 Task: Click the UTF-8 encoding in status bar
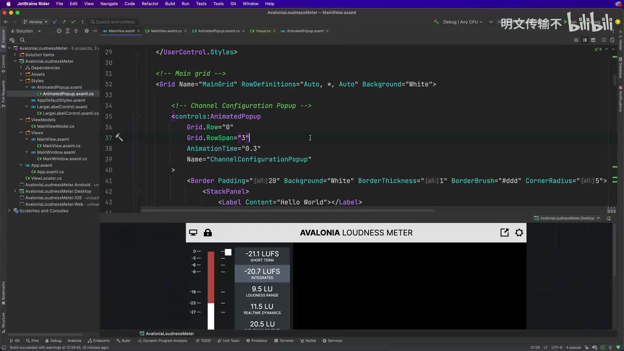pyautogui.click(x=556, y=347)
